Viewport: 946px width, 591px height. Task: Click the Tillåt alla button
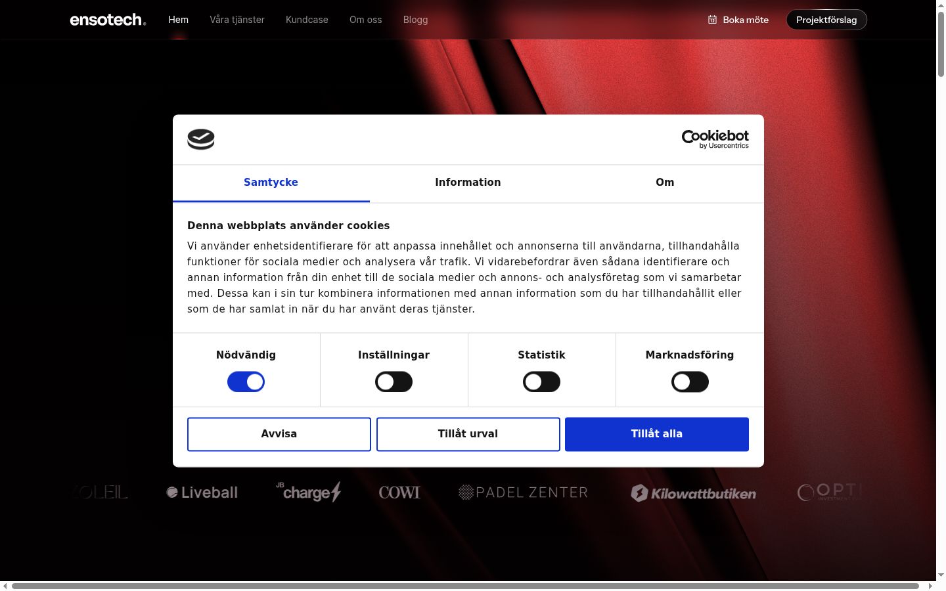[657, 434]
